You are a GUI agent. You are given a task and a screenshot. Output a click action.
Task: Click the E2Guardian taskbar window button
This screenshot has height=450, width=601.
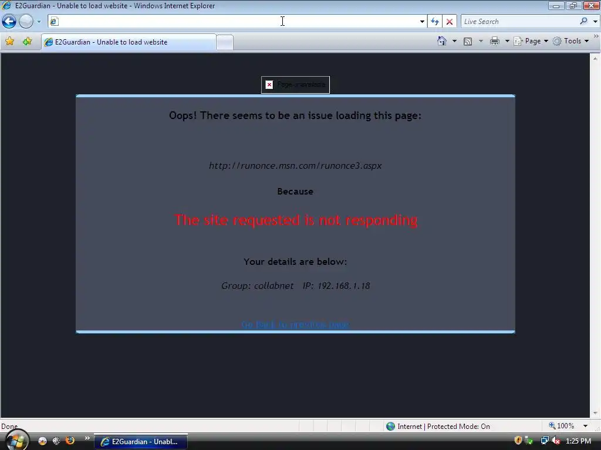(x=141, y=442)
